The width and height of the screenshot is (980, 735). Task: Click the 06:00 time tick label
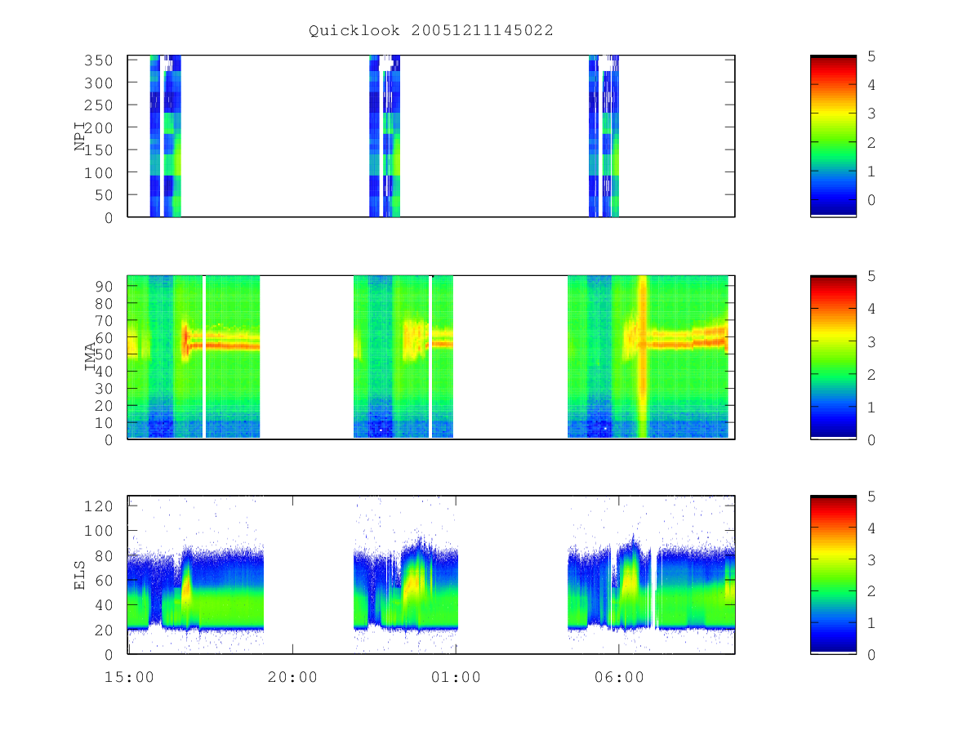pyautogui.click(x=619, y=677)
